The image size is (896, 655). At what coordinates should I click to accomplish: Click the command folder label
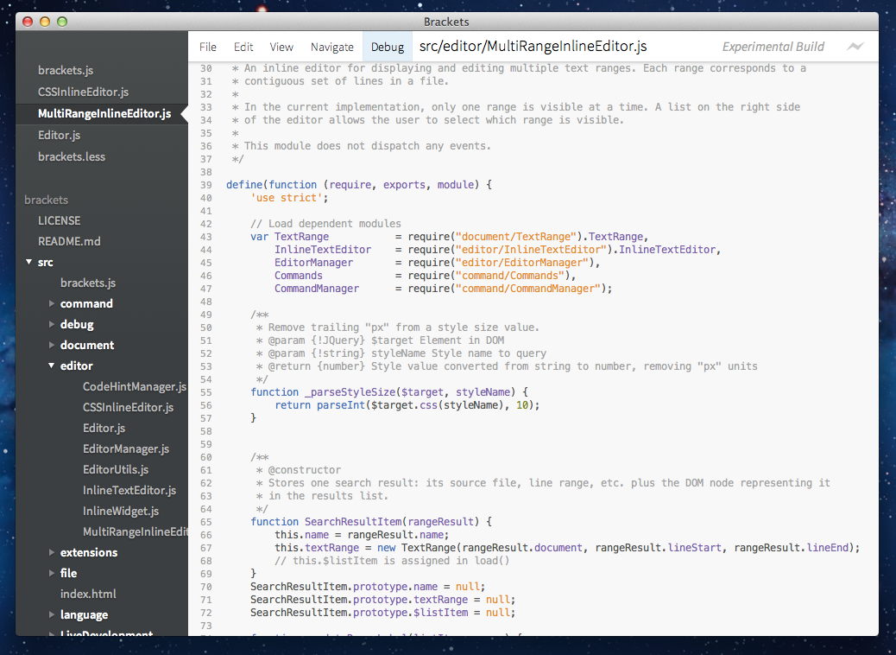coord(86,303)
